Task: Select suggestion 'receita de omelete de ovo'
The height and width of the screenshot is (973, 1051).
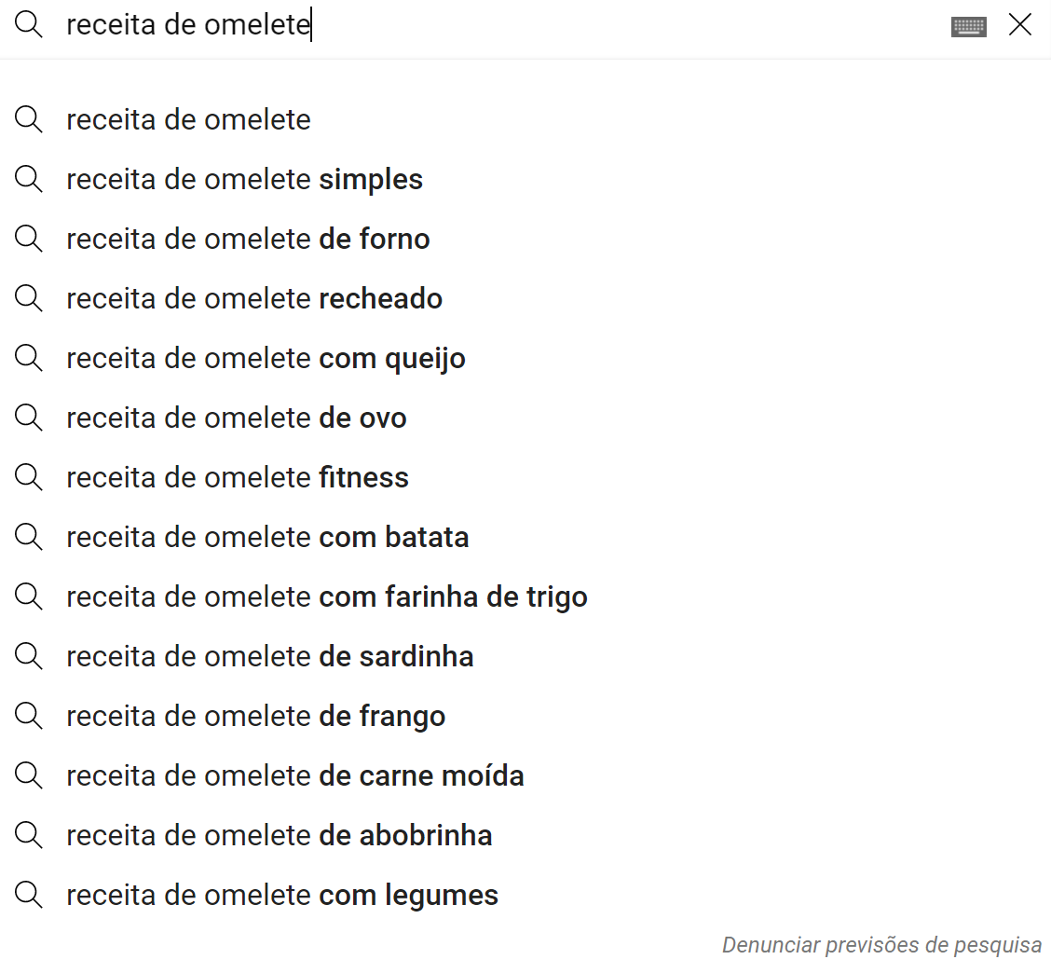Action: point(236,418)
